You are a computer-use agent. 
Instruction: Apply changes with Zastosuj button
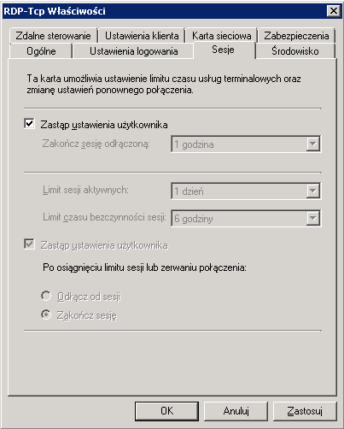click(x=305, y=411)
